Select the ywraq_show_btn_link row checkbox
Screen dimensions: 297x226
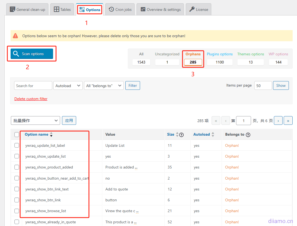[x=17, y=200]
